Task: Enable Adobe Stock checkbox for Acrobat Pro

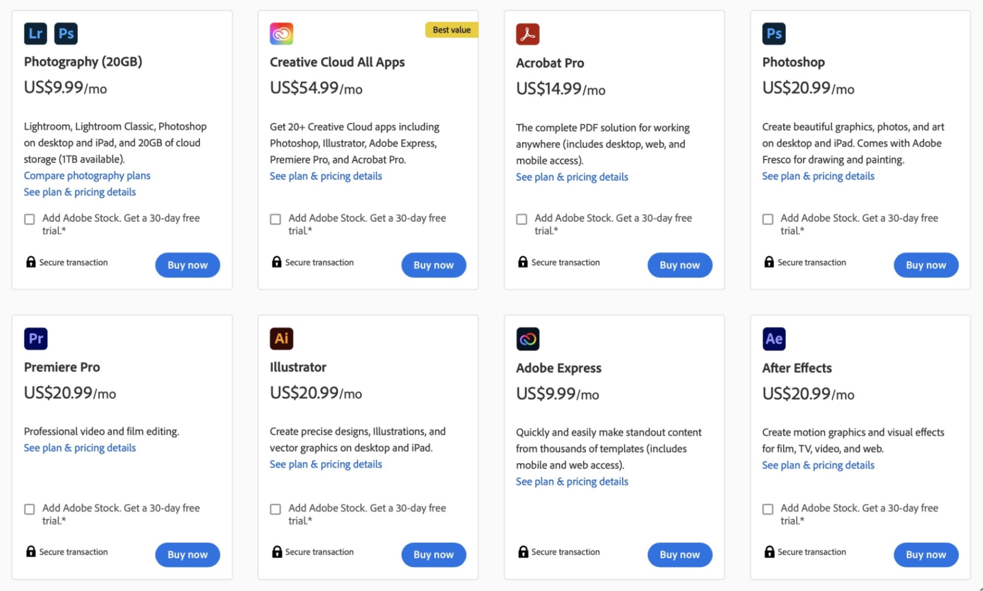Action: pyautogui.click(x=522, y=219)
